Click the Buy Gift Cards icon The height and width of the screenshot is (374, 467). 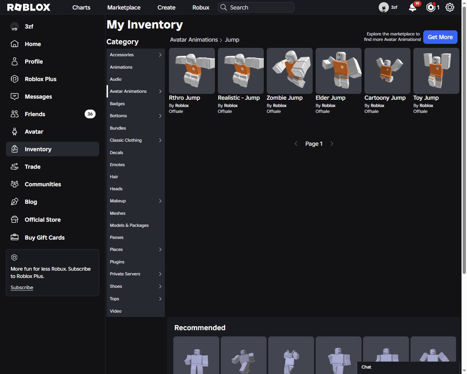click(15, 237)
